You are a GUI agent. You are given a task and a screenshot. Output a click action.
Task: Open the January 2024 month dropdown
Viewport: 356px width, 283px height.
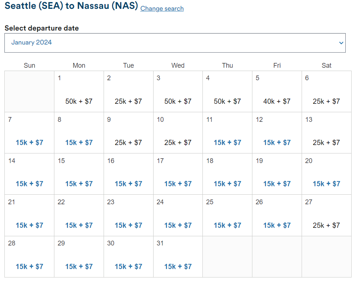[x=175, y=43]
